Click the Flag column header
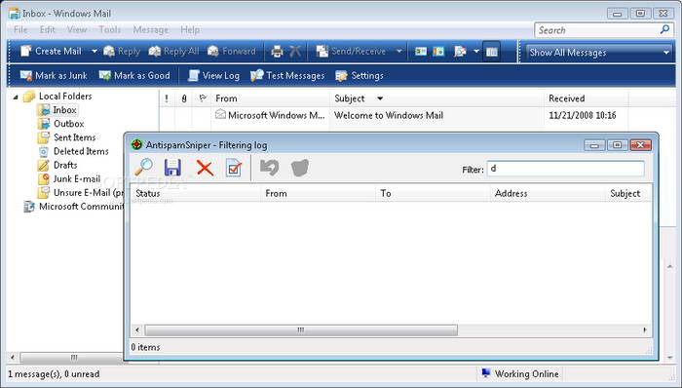Screen dimensions: 682x388 tap(202, 98)
